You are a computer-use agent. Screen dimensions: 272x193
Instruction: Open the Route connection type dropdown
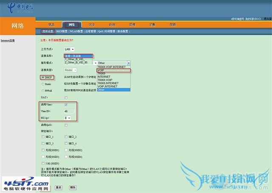pos(71,70)
